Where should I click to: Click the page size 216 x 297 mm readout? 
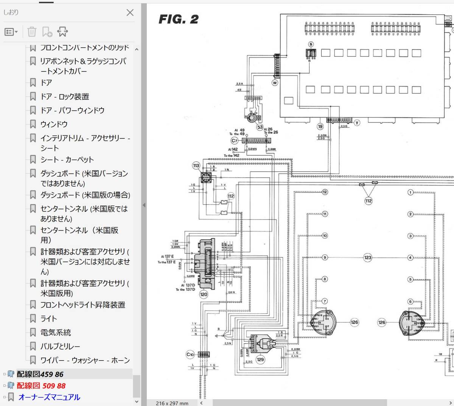point(172,403)
